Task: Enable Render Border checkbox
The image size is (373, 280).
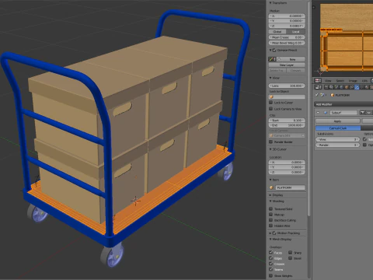Action: point(271,142)
